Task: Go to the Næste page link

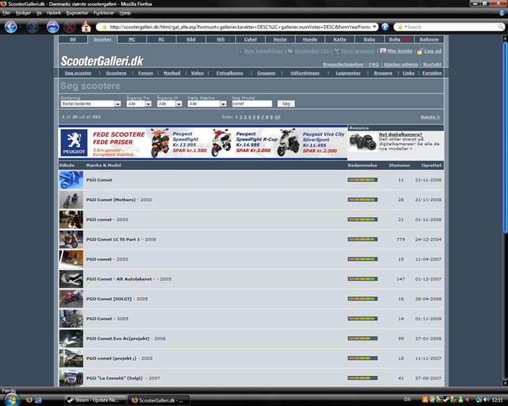Action: click(x=430, y=117)
